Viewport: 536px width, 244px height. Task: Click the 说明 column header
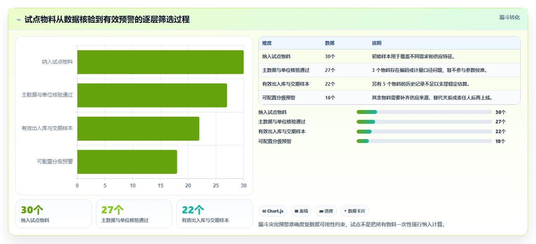click(377, 43)
